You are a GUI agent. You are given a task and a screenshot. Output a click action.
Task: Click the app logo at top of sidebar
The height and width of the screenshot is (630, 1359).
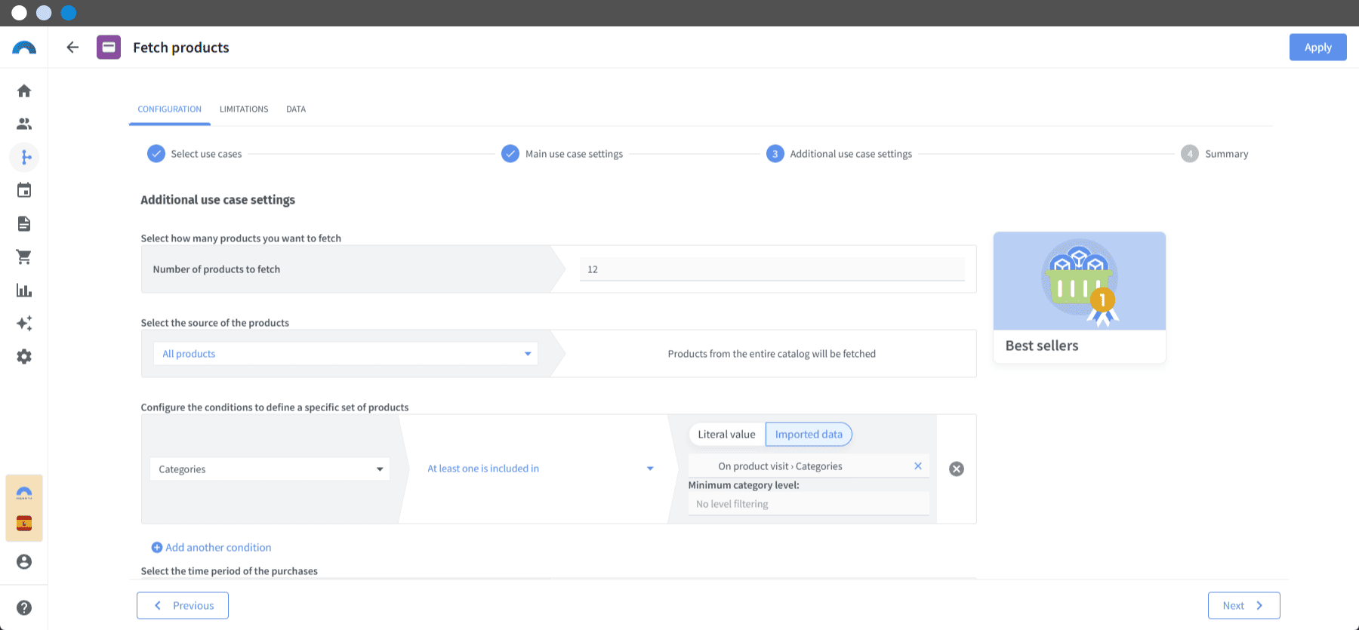click(x=24, y=48)
